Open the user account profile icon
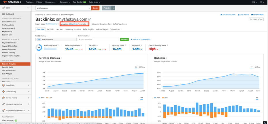268x124 pixels. coord(262,2)
